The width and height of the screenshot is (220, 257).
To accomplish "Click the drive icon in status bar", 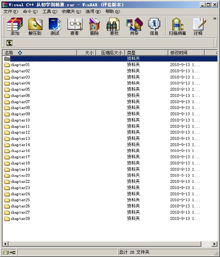I will point(5,252).
